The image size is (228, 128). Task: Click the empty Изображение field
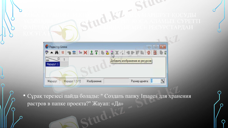[x=116, y=81]
